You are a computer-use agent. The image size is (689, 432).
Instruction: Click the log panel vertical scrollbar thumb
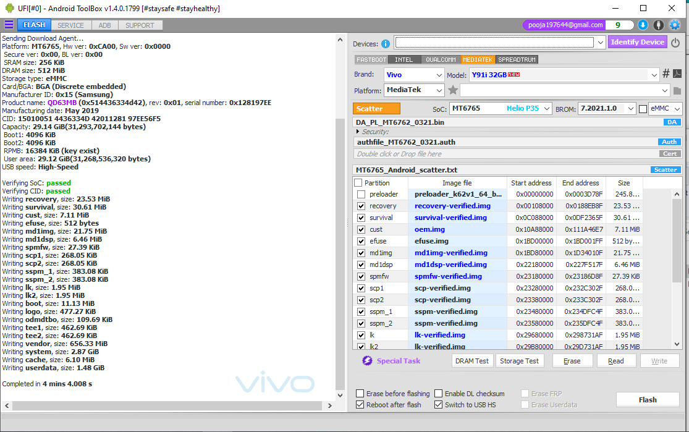(340, 255)
